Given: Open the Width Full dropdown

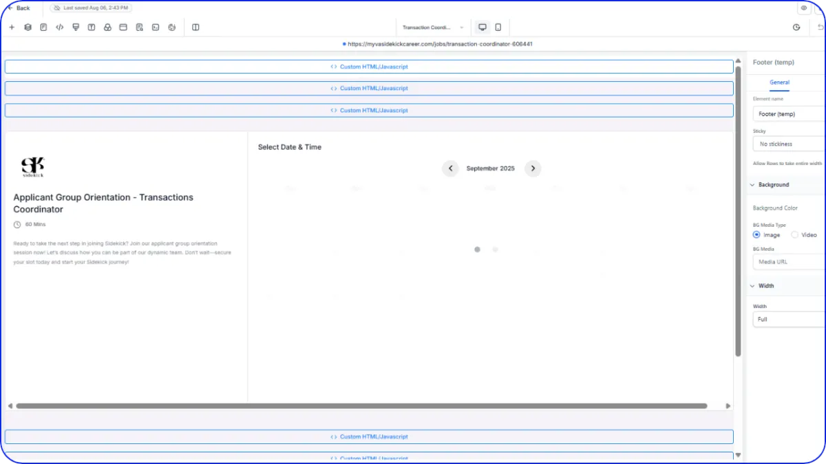Looking at the screenshot, I should click(x=790, y=320).
